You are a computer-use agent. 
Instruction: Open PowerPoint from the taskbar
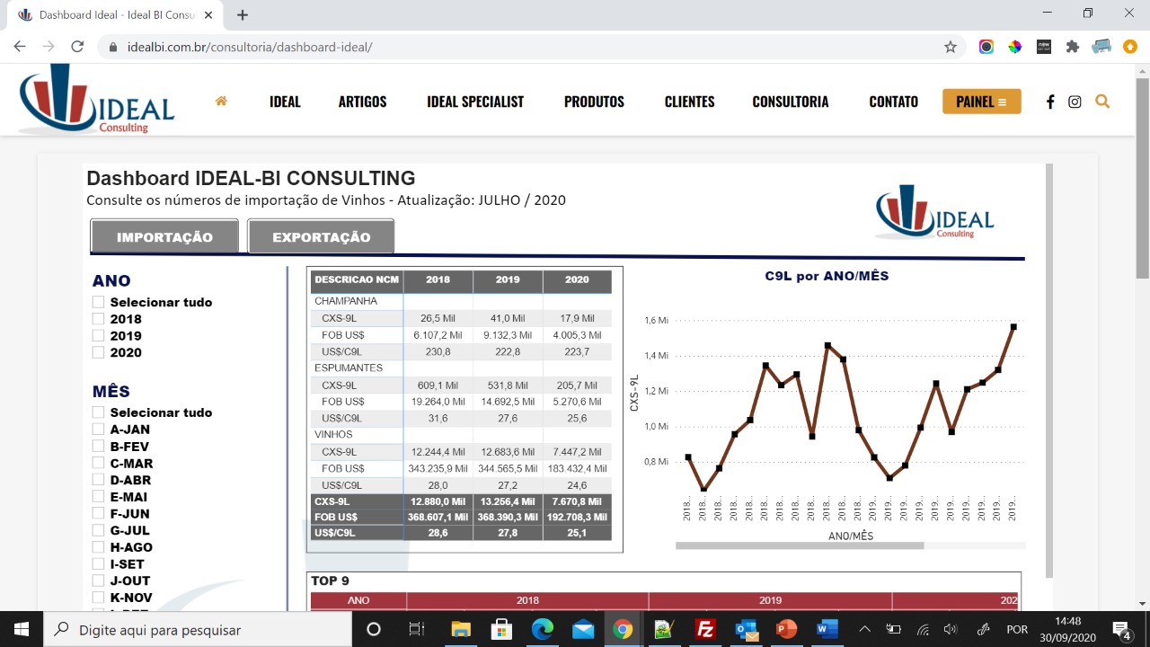click(786, 629)
